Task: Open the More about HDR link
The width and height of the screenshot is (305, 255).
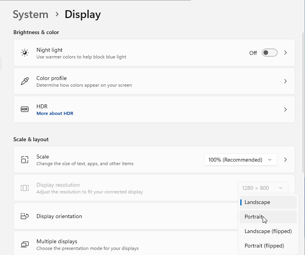Action: tap(55, 113)
